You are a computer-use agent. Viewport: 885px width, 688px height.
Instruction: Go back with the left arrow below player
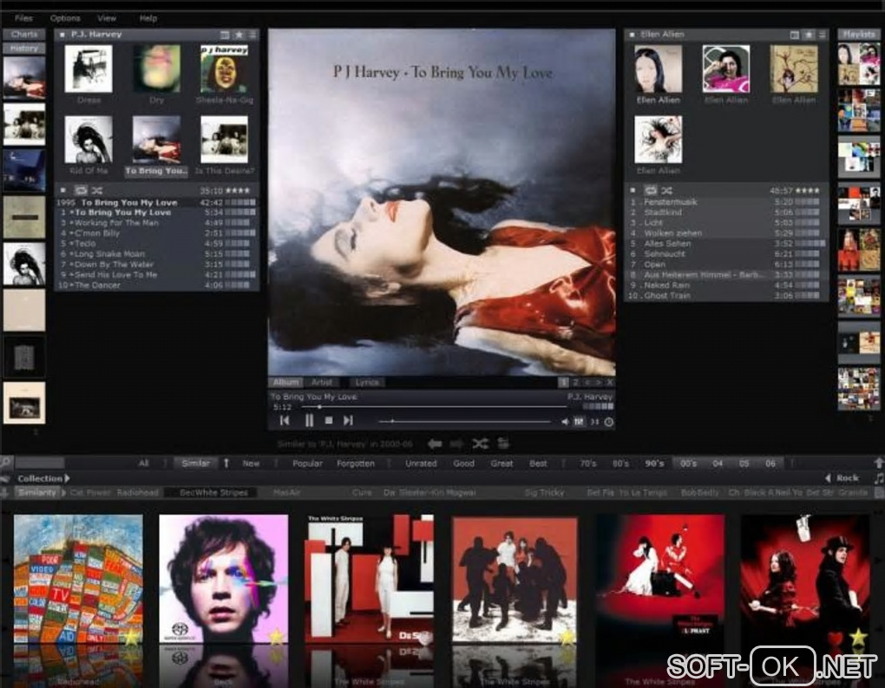pos(435,443)
